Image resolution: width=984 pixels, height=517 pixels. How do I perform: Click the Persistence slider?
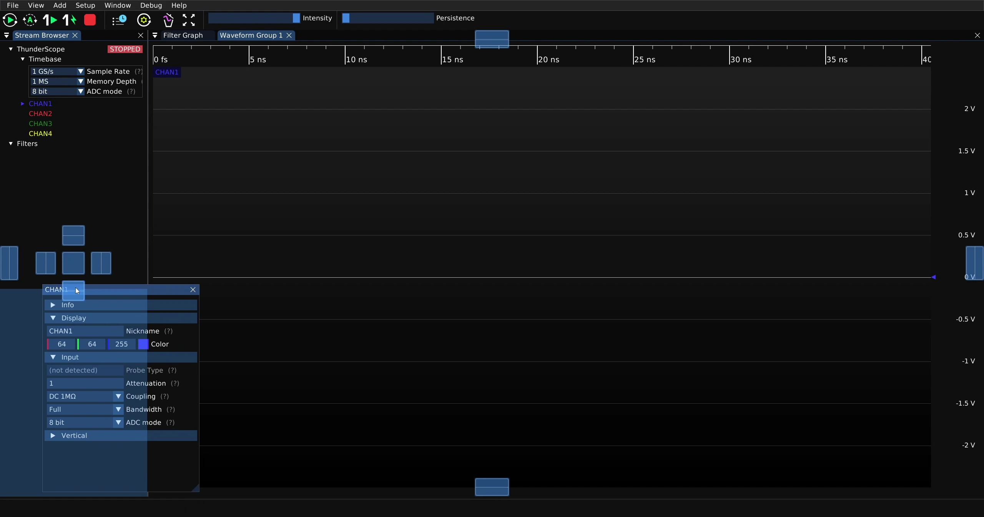[388, 18]
